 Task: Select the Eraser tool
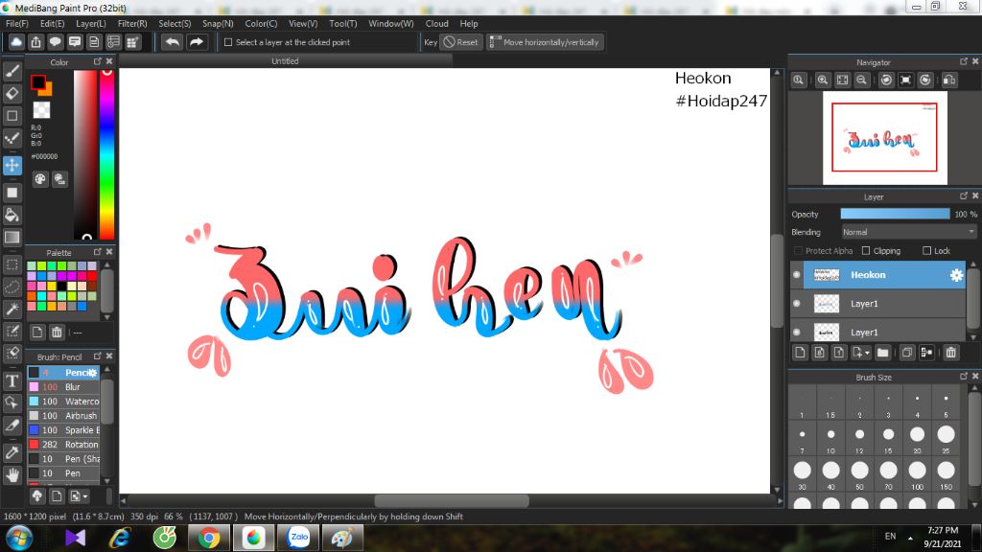(x=12, y=93)
